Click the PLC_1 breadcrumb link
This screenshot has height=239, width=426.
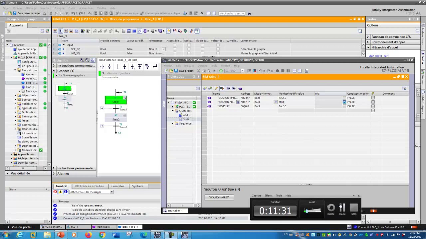coord(88,19)
